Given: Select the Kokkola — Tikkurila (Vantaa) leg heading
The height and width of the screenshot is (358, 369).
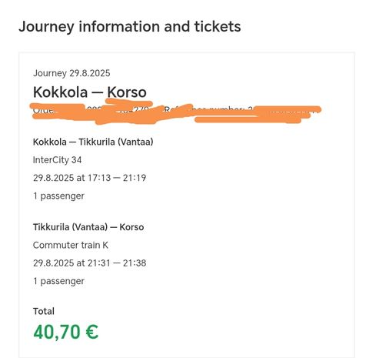Looking at the screenshot, I should (x=93, y=142).
